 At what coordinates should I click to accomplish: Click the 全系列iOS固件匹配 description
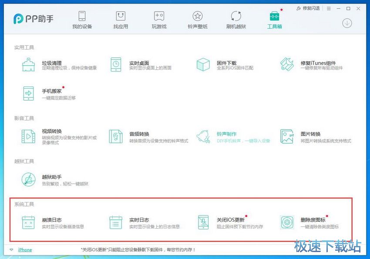pyautogui.click(x=235, y=68)
